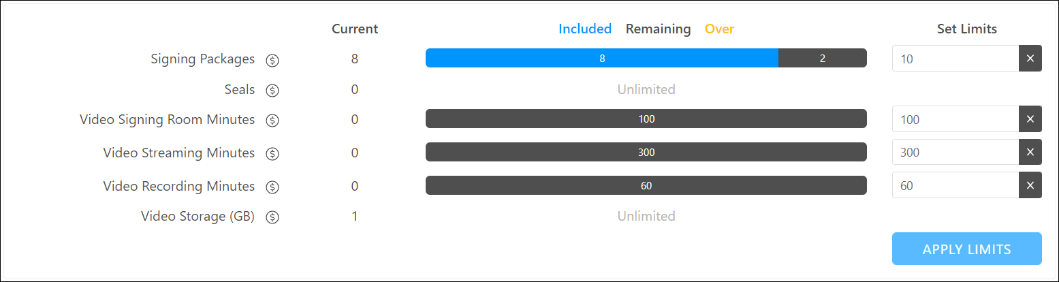Show pricing for Video Recording Minutes
Viewport: 1059px width, 282px height.
click(272, 187)
